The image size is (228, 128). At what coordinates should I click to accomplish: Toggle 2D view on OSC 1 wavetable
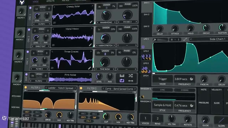(x=54, y=23)
